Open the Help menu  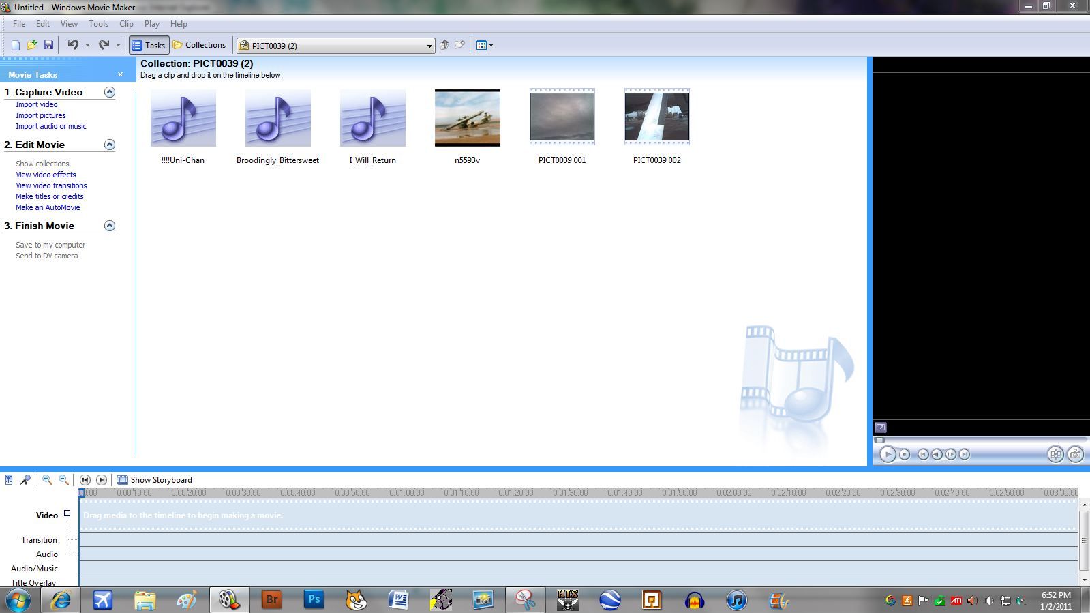(179, 24)
